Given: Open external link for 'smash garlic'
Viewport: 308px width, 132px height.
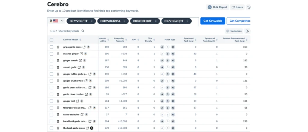Looking at the screenshot, I should [79, 67].
